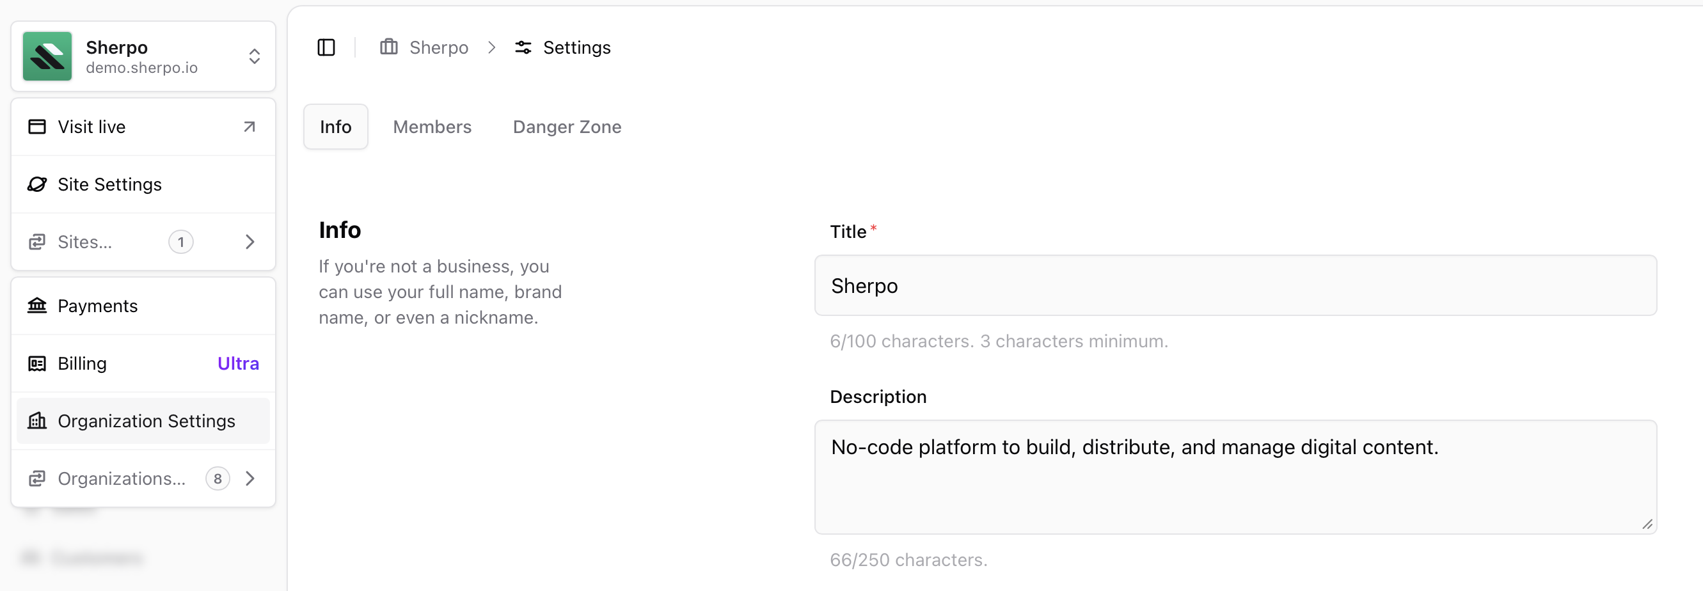Expand the Organizations list chevron
Viewport: 1703px width, 591px height.
tap(250, 478)
